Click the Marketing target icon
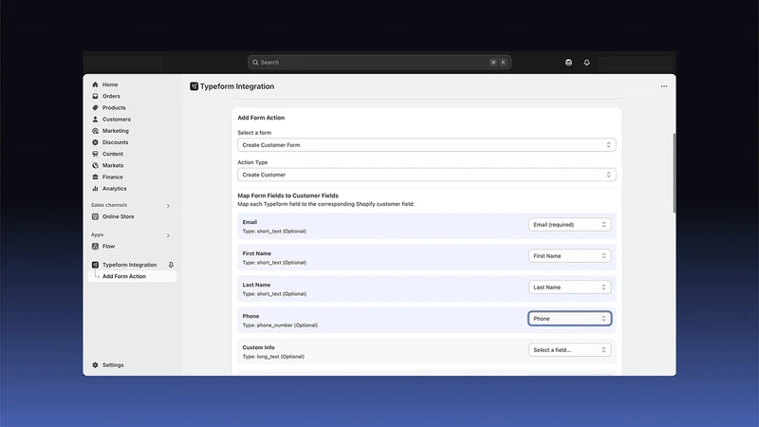 (x=95, y=131)
